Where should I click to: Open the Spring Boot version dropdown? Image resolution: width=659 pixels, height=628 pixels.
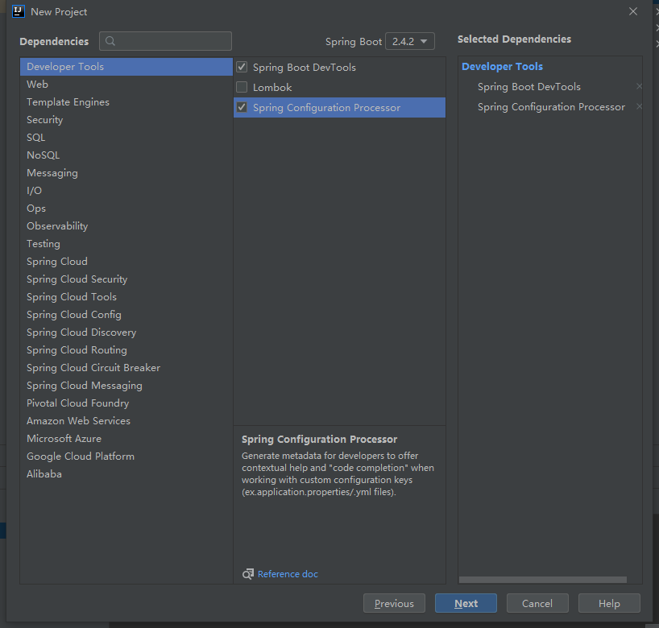tap(410, 41)
